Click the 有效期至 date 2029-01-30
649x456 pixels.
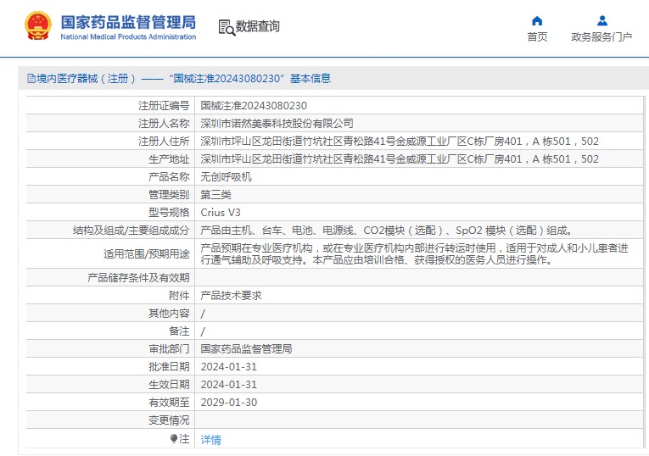point(228,402)
